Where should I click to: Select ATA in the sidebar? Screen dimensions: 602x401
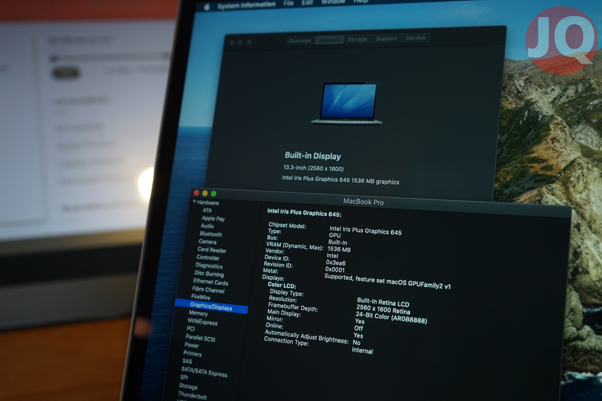207,211
